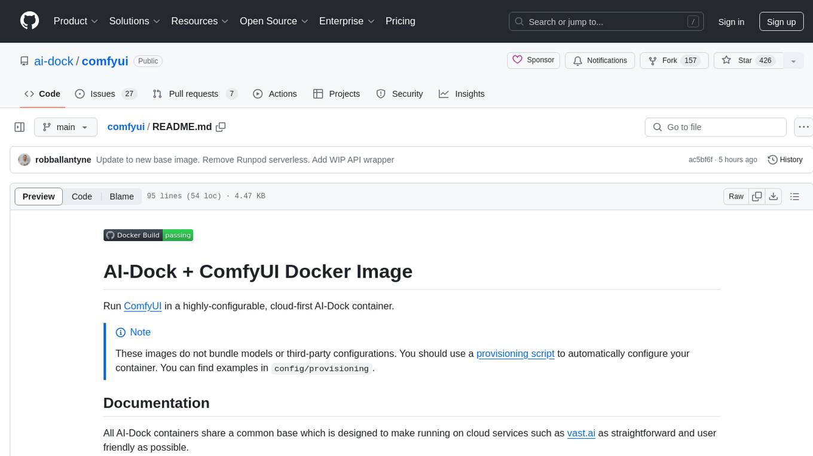Select the Insights tab

[x=461, y=94]
